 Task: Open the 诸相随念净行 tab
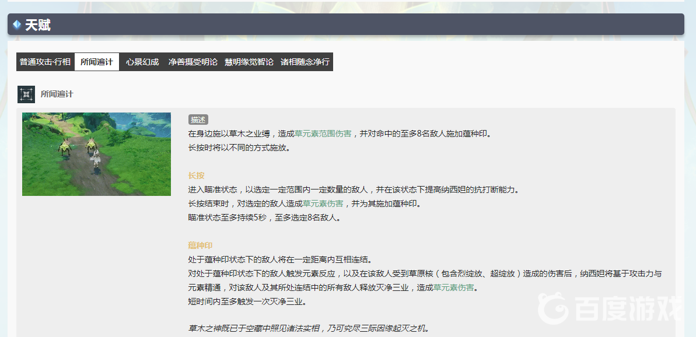coord(305,62)
